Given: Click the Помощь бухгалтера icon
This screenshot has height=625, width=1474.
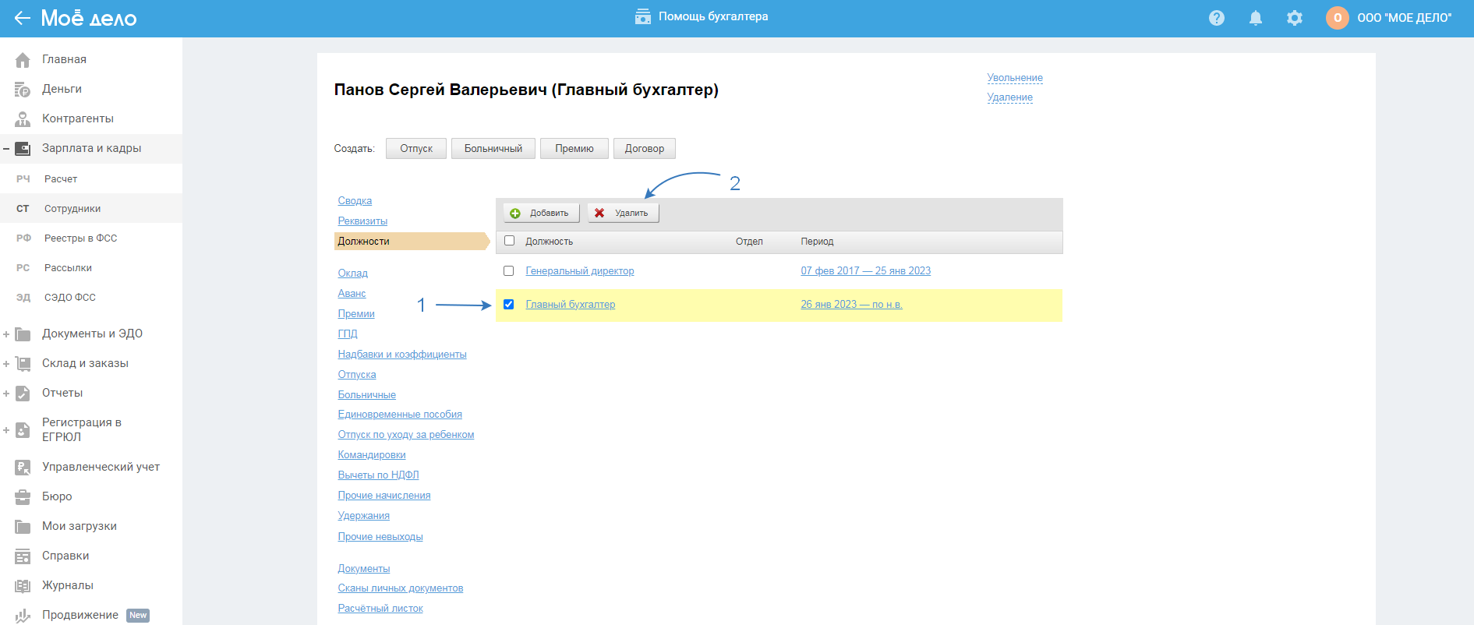Looking at the screenshot, I should [x=643, y=16].
